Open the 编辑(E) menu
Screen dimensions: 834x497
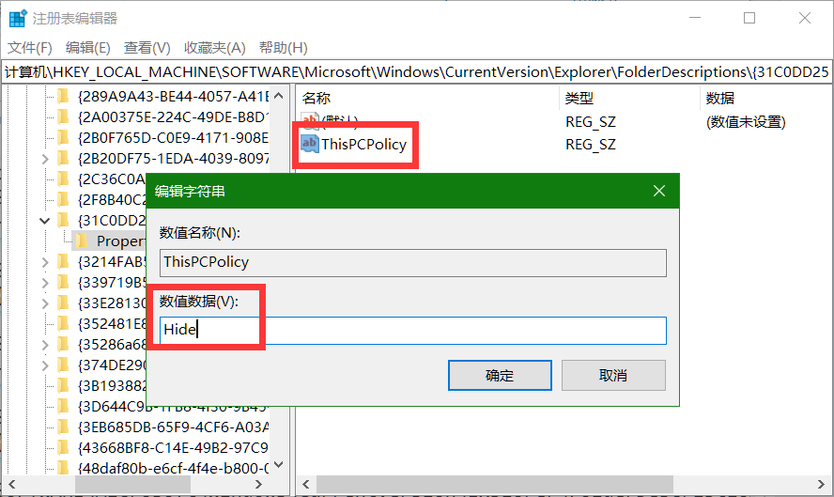point(87,48)
